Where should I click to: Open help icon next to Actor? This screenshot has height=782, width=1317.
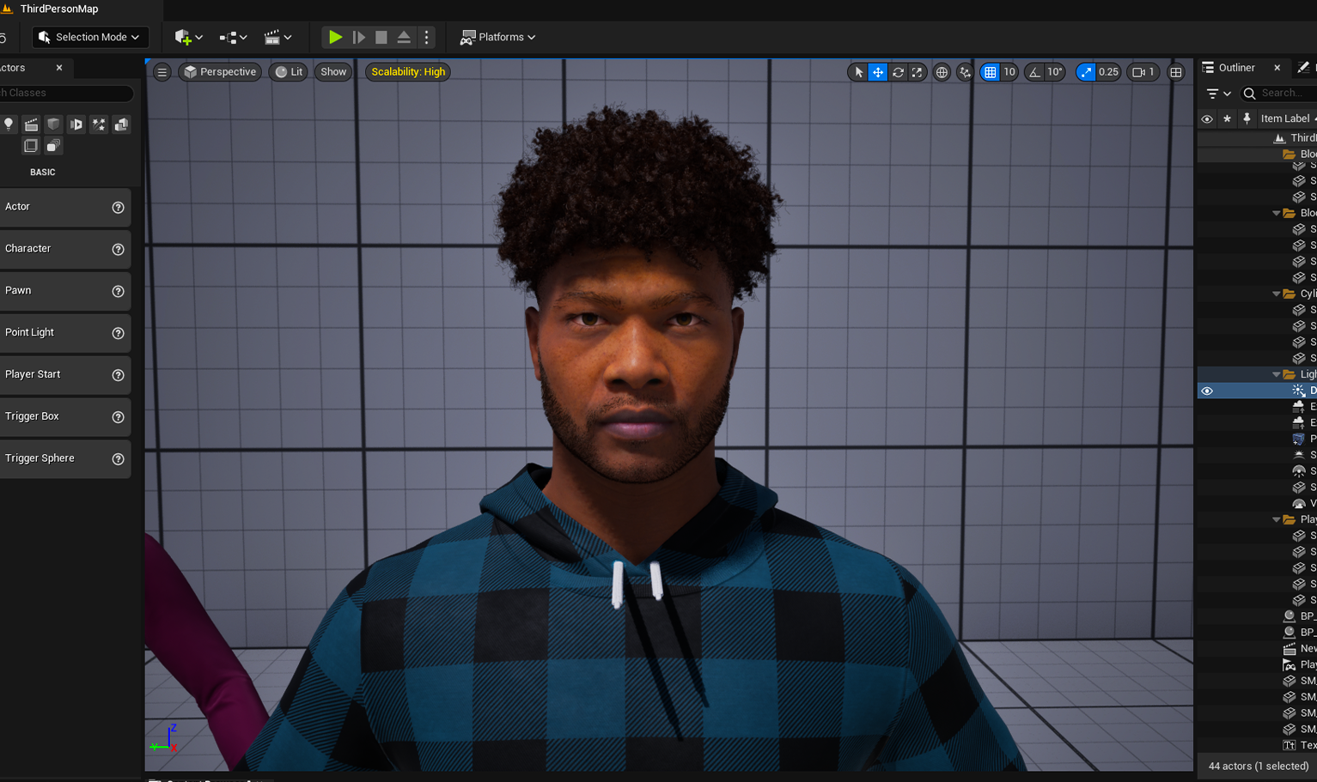click(119, 208)
